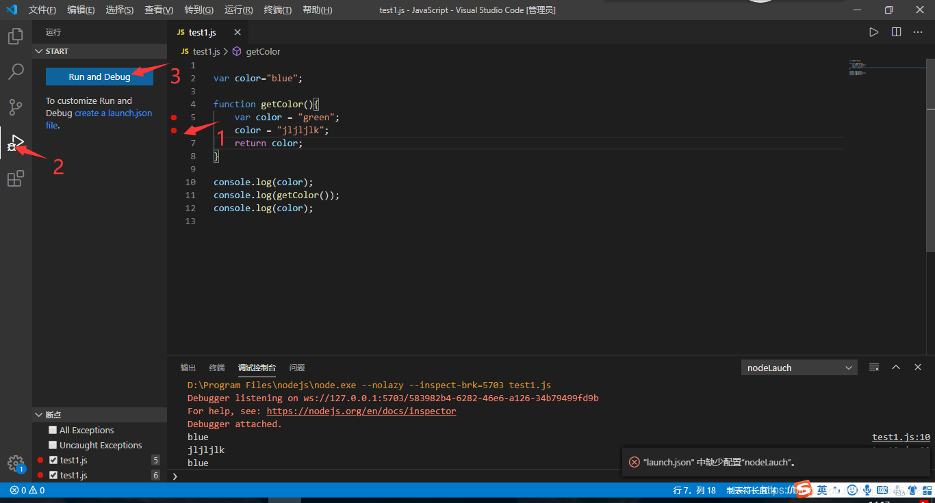Click create a launch.json file link
The width and height of the screenshot is (935, 503).
(99, 119)
